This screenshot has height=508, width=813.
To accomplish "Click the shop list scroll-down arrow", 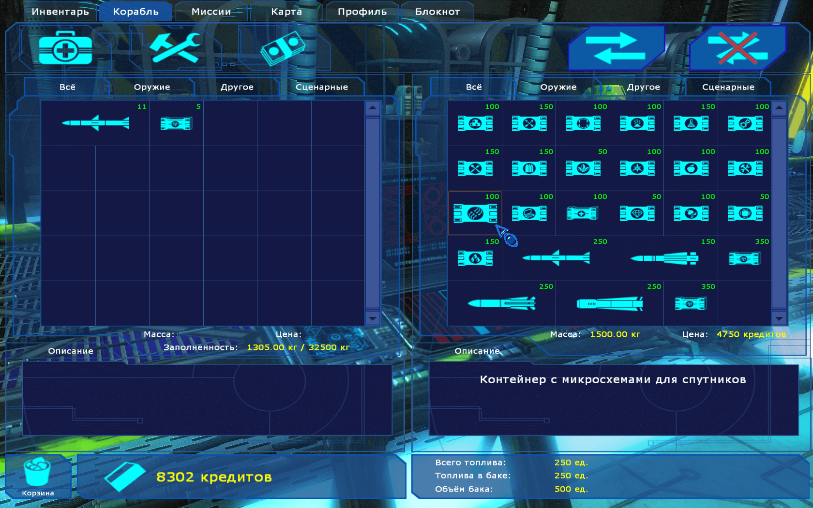I will tap(779, 318).
